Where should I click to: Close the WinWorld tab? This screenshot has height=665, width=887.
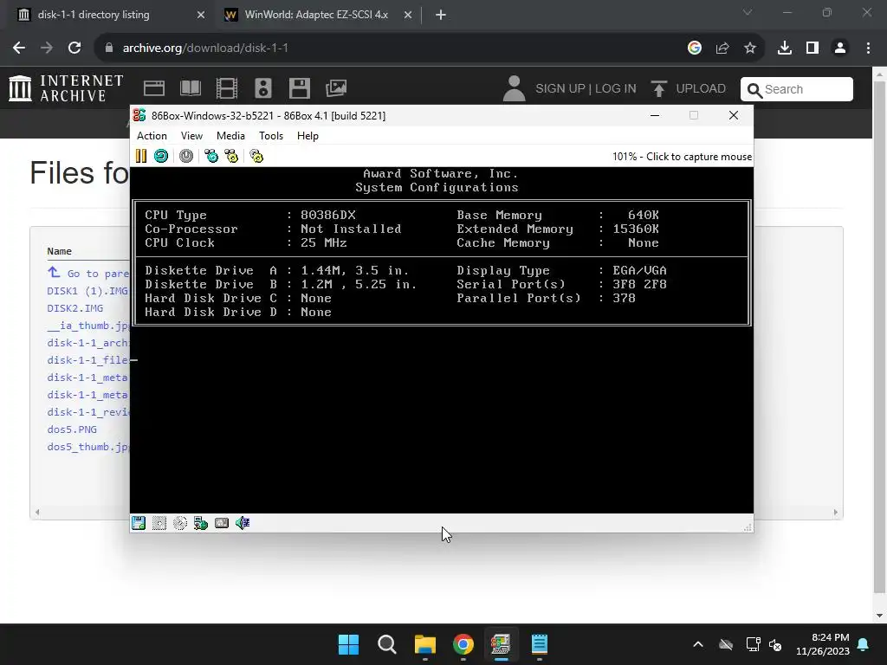(x=408, y=15)
